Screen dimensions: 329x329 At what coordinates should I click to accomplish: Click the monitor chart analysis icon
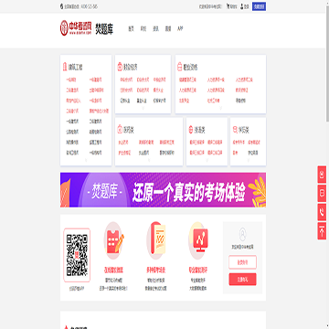click(x=198, y=240)
